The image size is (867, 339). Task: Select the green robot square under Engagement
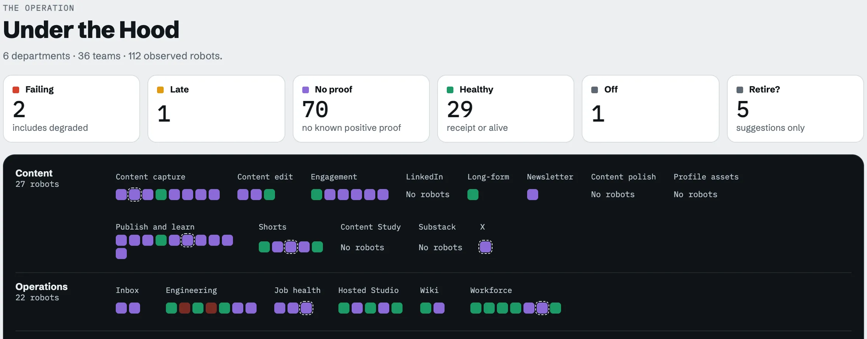click(x=317, y=195)
